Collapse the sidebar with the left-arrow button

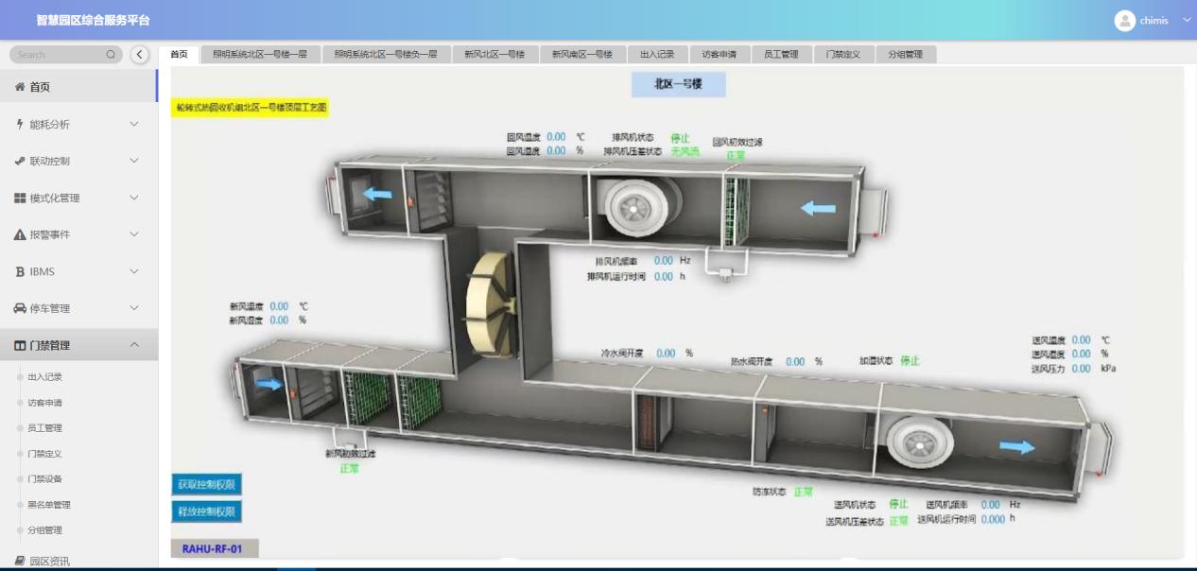(140, 55)
